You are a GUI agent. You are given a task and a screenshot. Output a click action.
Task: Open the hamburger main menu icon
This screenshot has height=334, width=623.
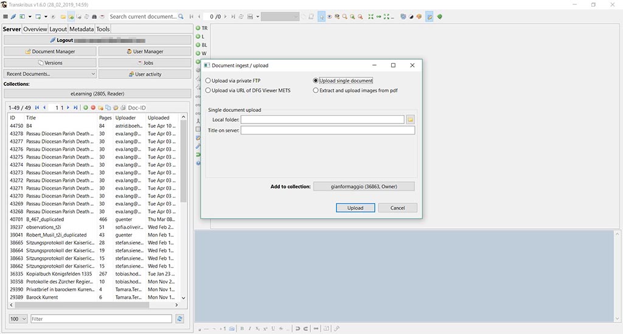pos(5,16)
